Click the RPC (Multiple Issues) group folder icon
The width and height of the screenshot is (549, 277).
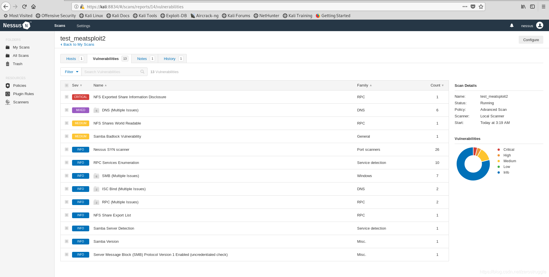(x=96, y=202)
